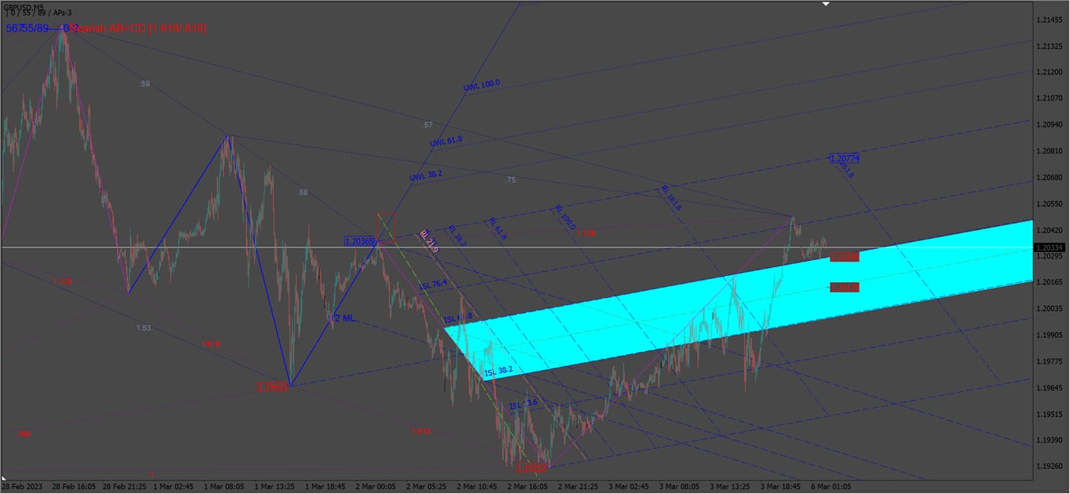Click the 3 Mar 18:45 time axis label
This screenshot has width=1070, height=494.
tap(780, 487)
